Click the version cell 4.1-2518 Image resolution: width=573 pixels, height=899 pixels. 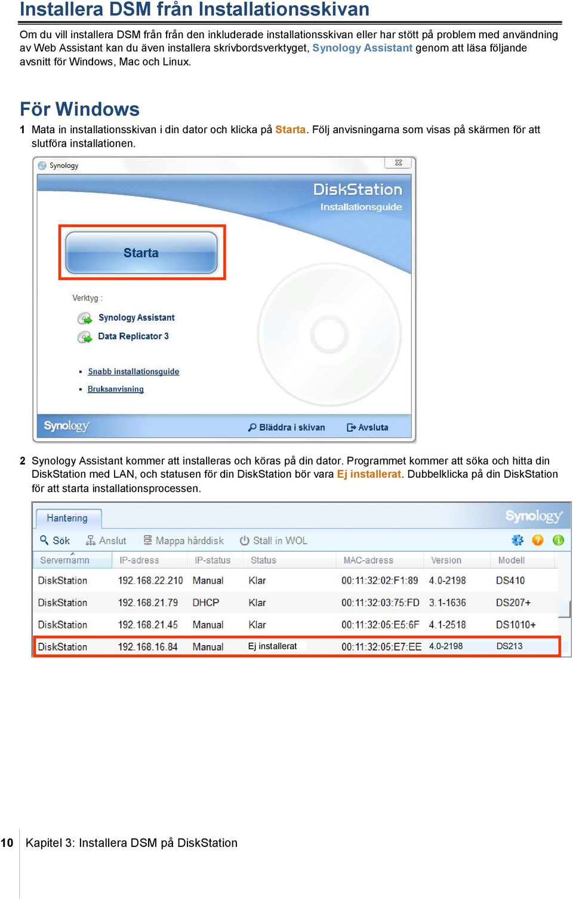coord(448,625)
